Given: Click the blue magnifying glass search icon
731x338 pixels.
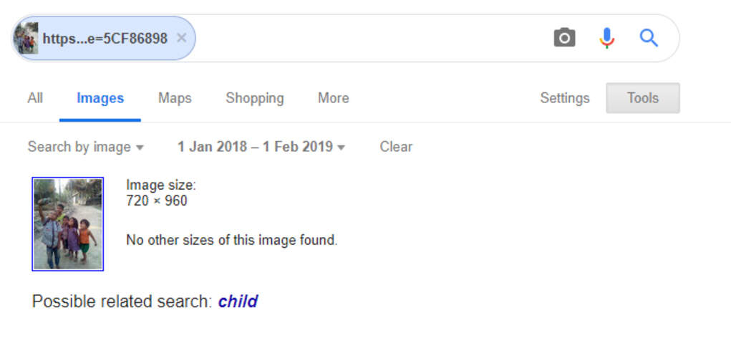Looking at the screenshot, I should point(649,38).
